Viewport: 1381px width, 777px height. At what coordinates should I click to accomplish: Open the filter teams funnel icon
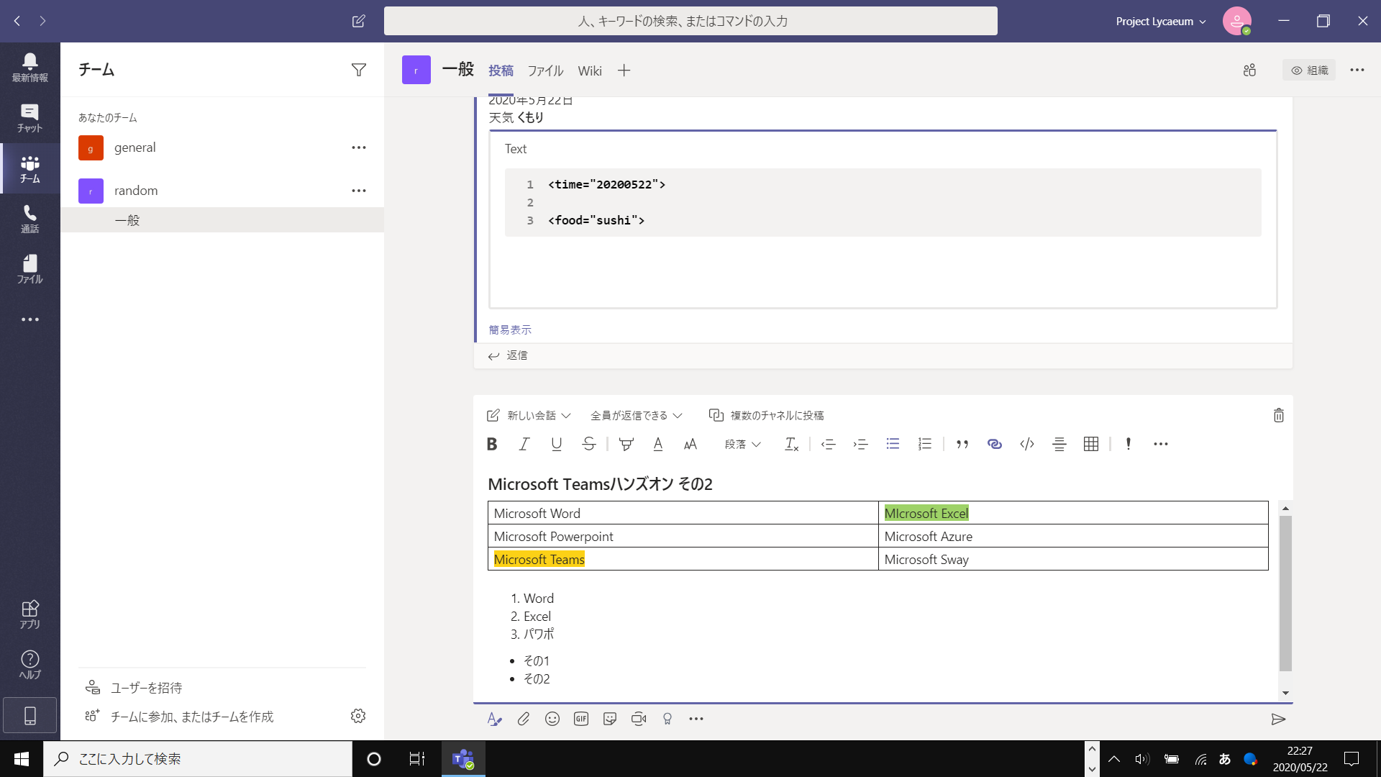coord(358,70)
